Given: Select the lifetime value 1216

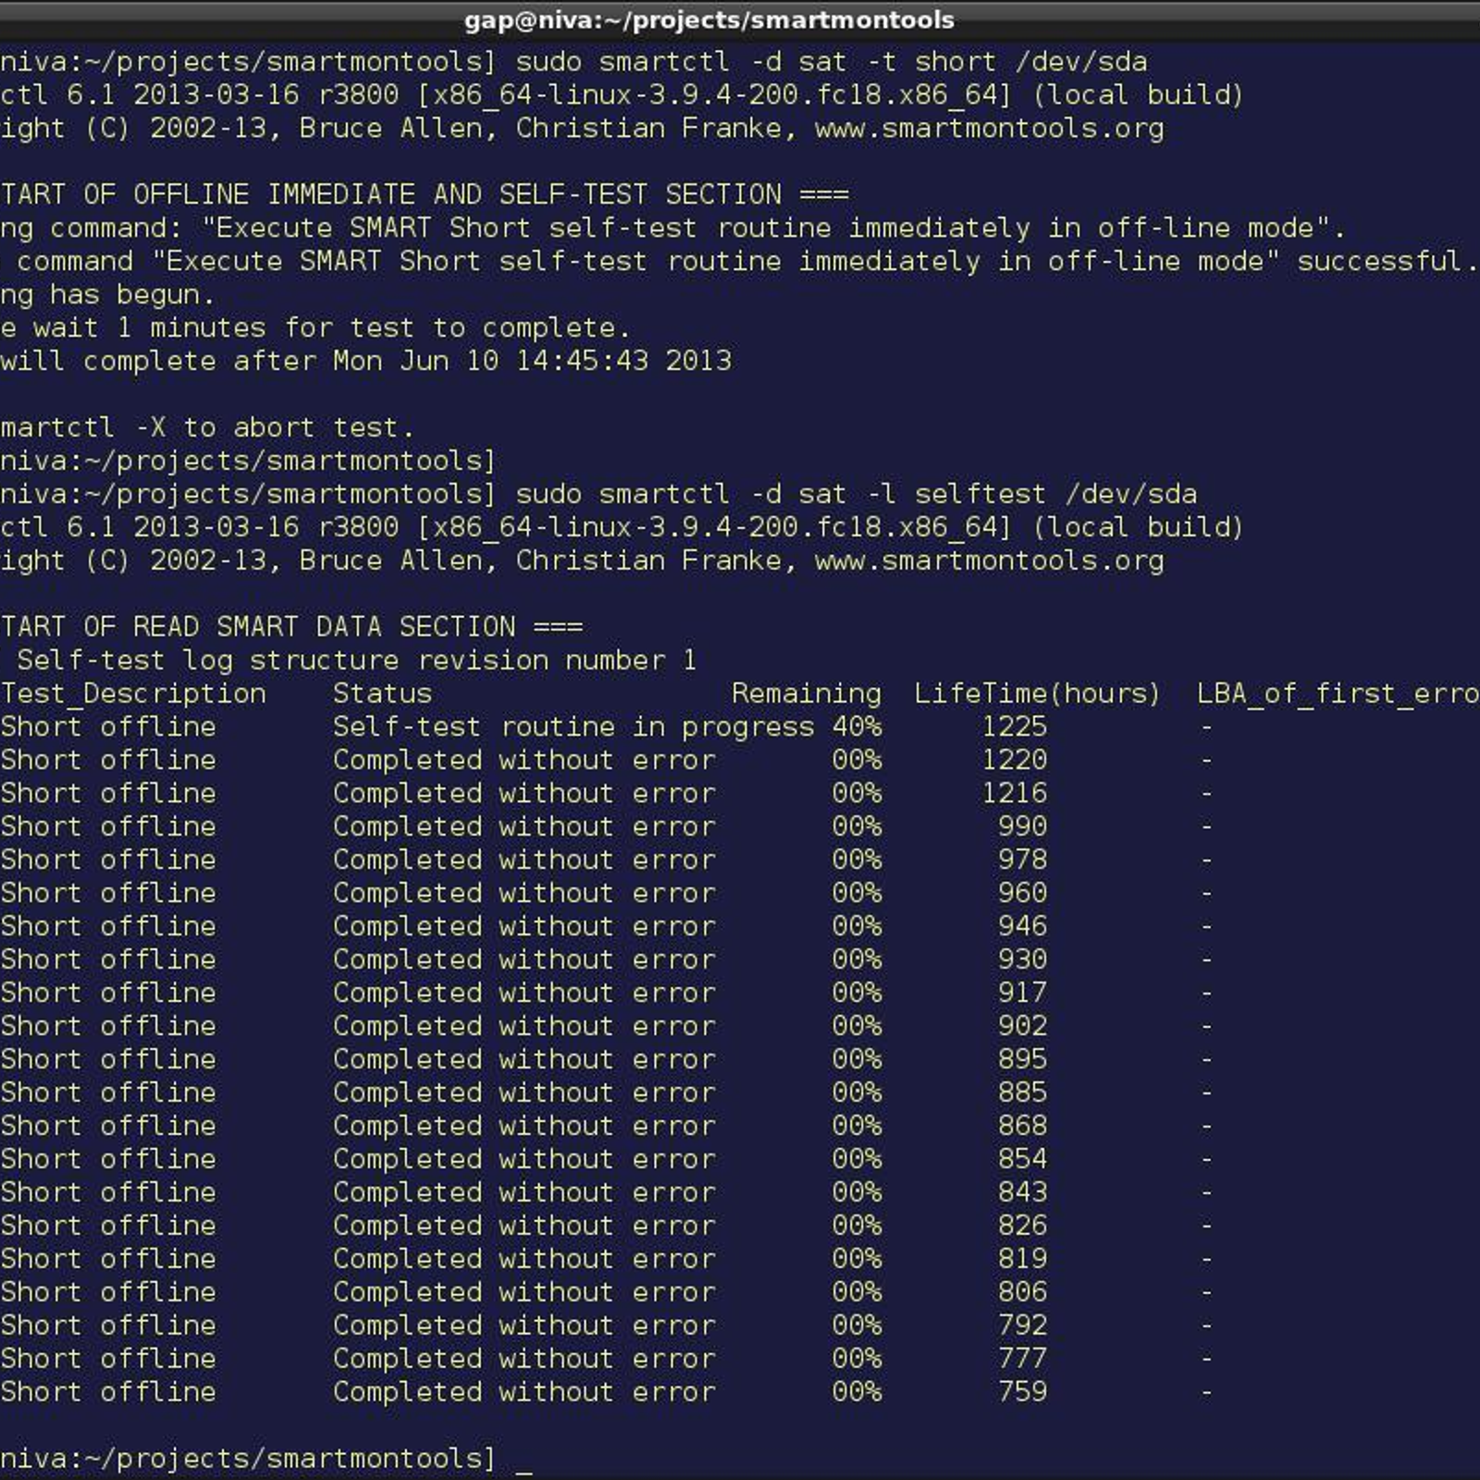Looking at the screenshot, I should click(x=1014, y=794).
